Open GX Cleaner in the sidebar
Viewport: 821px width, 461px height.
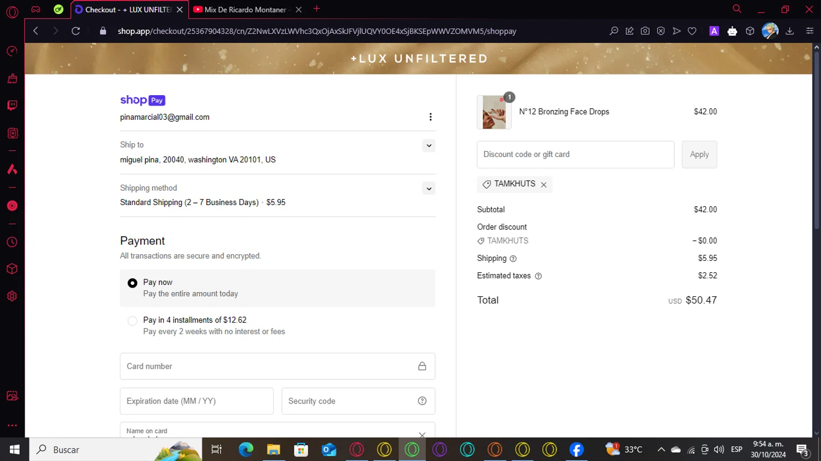pyautogui.click(x=12, y=79)
